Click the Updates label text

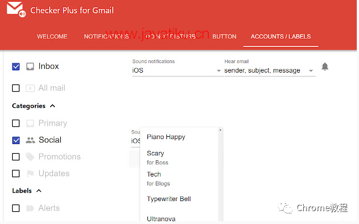click(54, 174)
